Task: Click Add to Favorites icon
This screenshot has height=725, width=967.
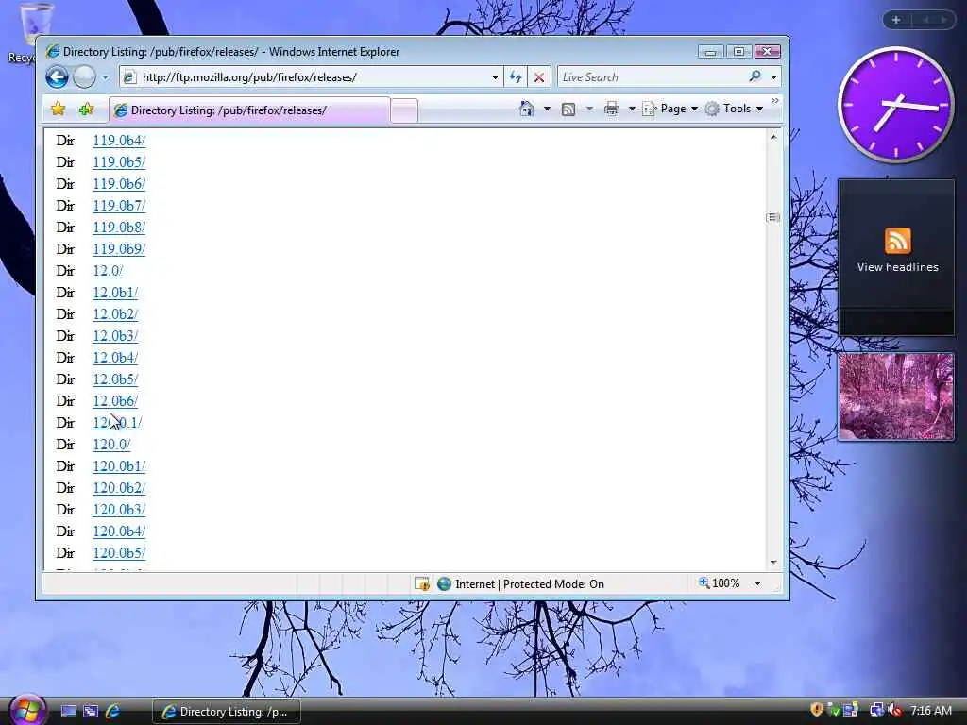Action: coord(86,110)
